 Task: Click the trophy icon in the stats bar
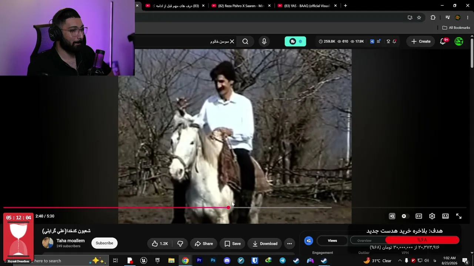[388, 41]
